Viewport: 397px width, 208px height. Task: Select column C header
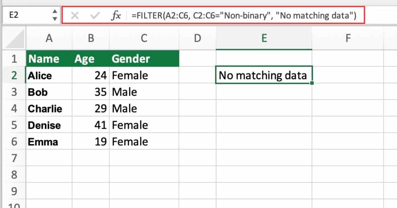coord(144,38)
